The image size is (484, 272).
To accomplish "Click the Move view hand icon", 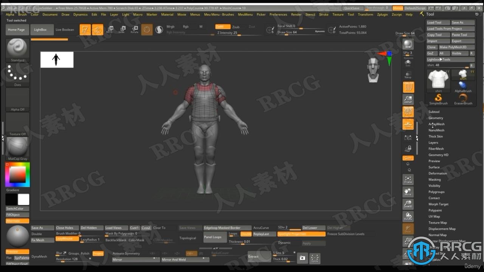I will click(408, 192).
